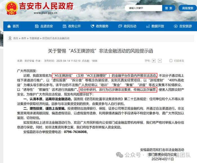Click the 政务公开 grid icon
This screenshot has height=163, width=197.
point(64,26)
